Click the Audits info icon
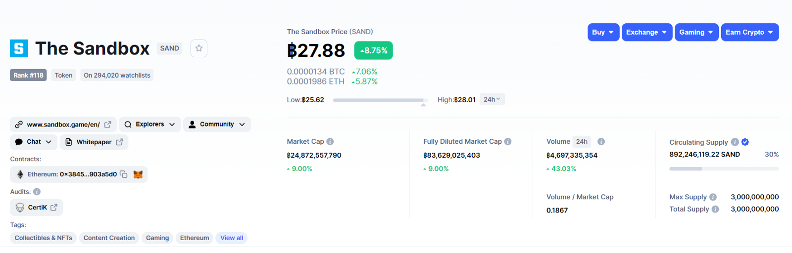792x253 pixels. (x=37, y=192)
